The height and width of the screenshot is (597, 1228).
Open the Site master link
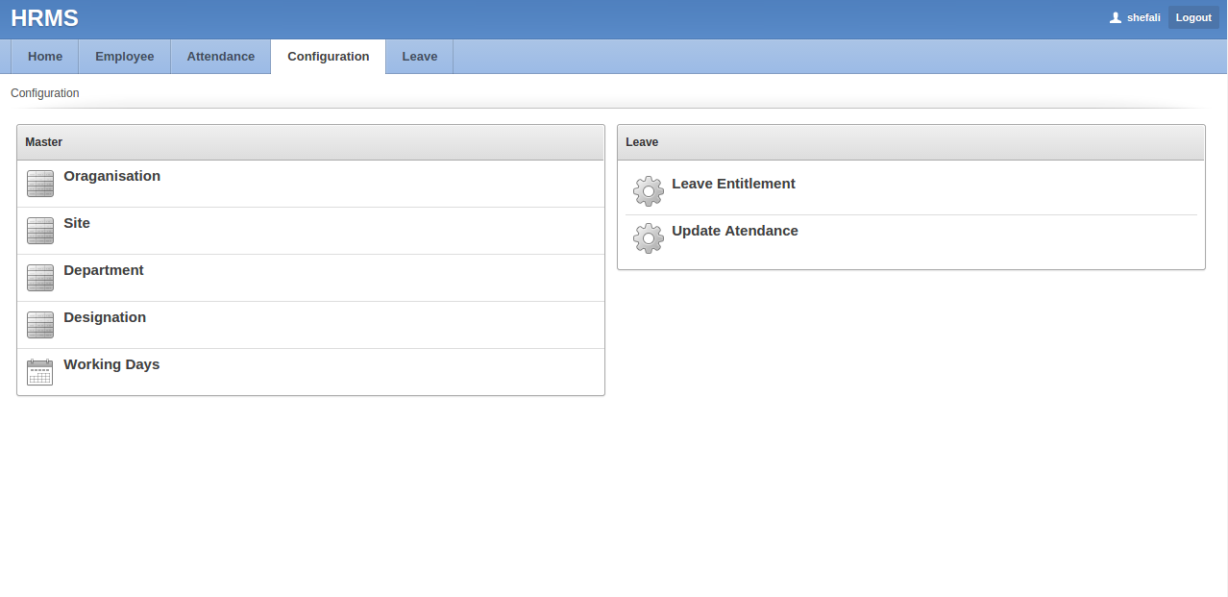point(77,223)
